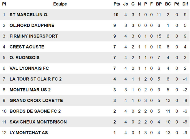The width and height of the screenshot is (190, 139).
Task: Click LA TOUR ST CLAIR FC 2
Action: (36, 79)
